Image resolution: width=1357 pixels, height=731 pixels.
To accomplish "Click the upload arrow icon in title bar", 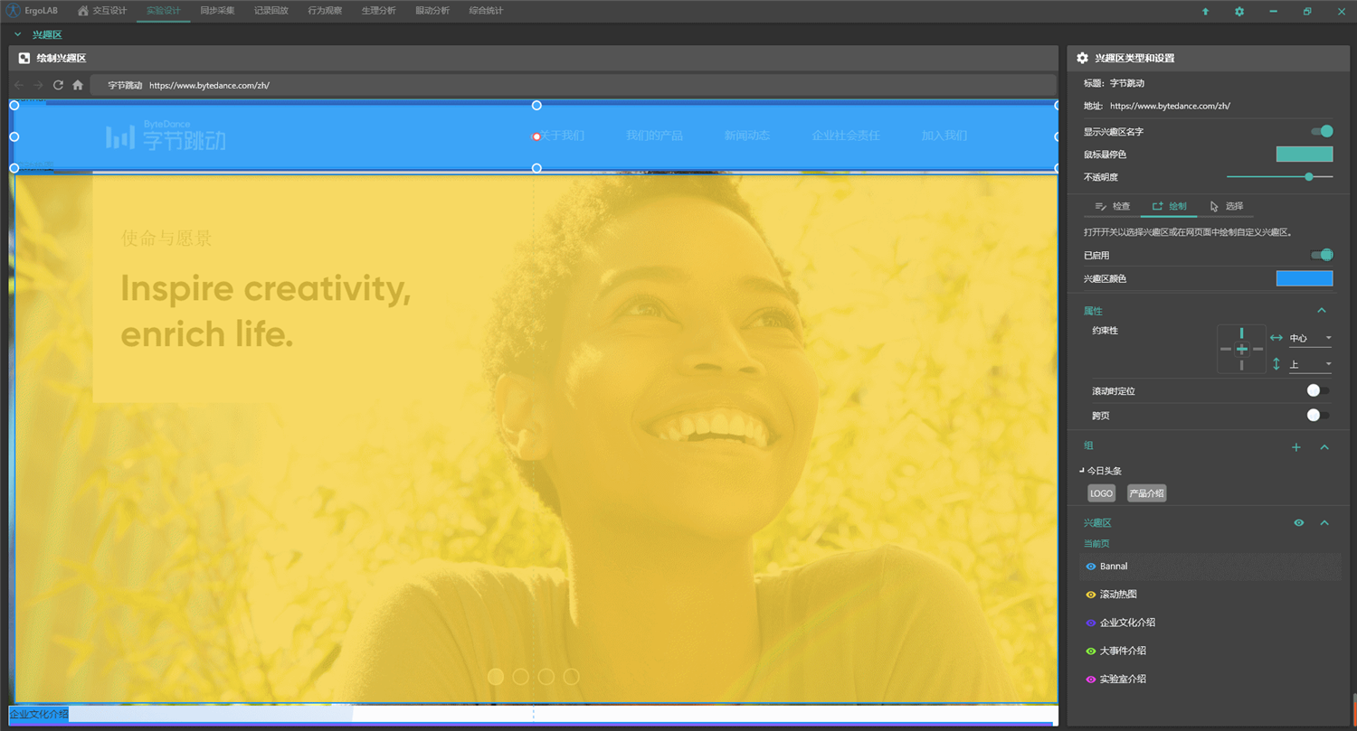I will [1205, 12].
